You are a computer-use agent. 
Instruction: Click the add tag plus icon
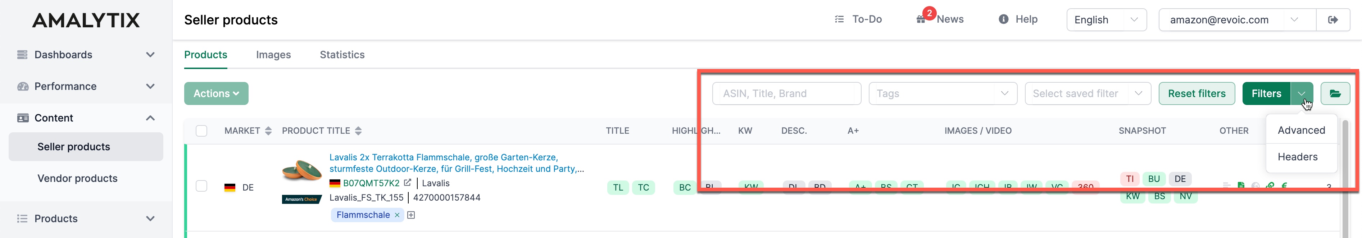point(411,215)
